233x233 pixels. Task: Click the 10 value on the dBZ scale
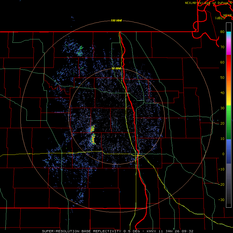coord(222,139)
